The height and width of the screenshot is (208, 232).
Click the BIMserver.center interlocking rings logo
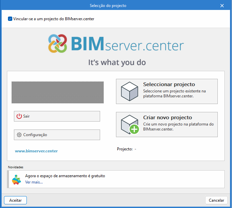click(58, 43)
